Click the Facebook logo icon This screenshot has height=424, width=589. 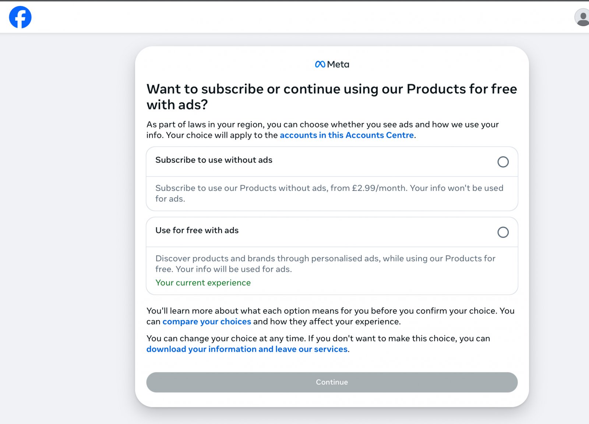click(20, 17)
